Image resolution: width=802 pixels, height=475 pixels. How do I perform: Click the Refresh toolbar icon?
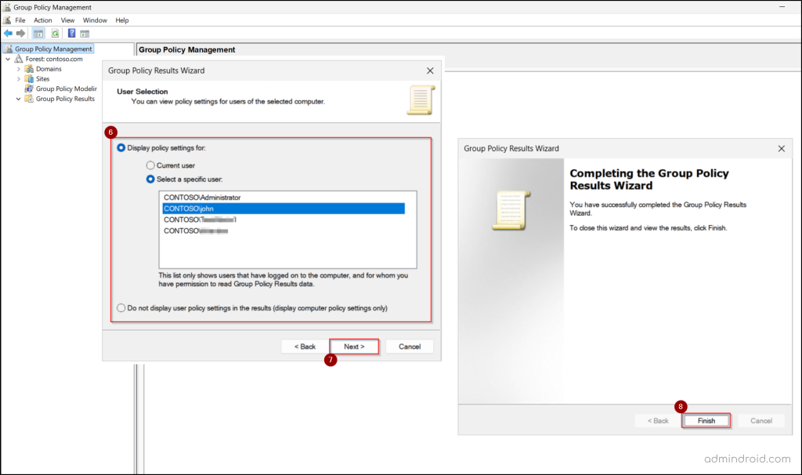(x=54, y=33)
